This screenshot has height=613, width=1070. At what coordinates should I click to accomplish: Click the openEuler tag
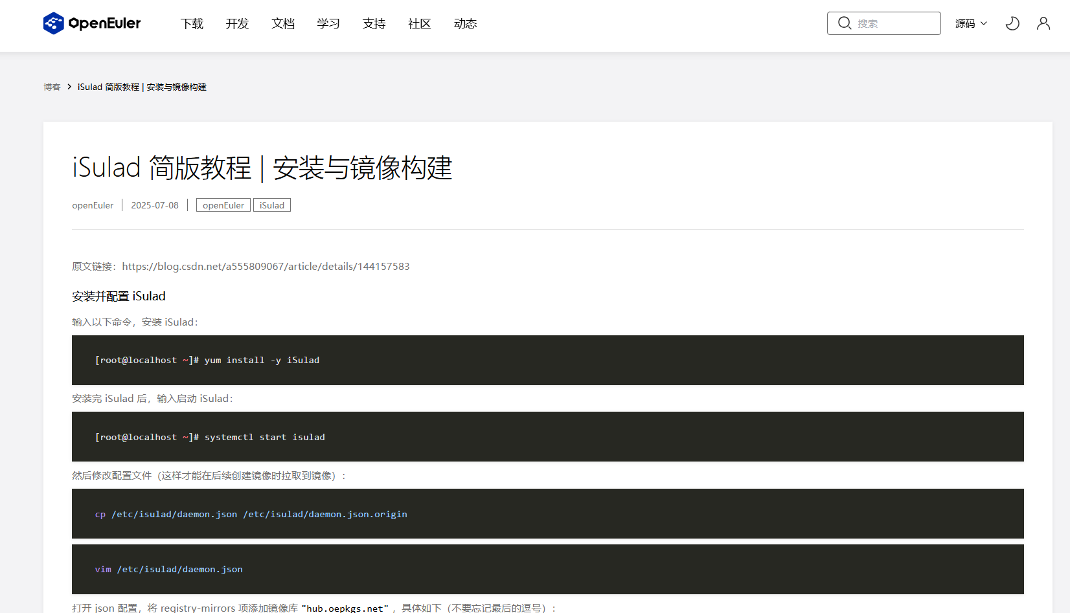click(223, 205)
